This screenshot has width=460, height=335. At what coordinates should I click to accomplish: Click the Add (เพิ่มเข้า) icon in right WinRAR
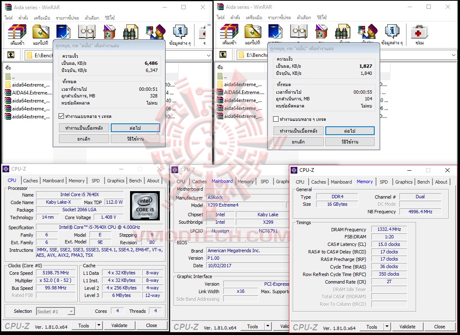229,31
